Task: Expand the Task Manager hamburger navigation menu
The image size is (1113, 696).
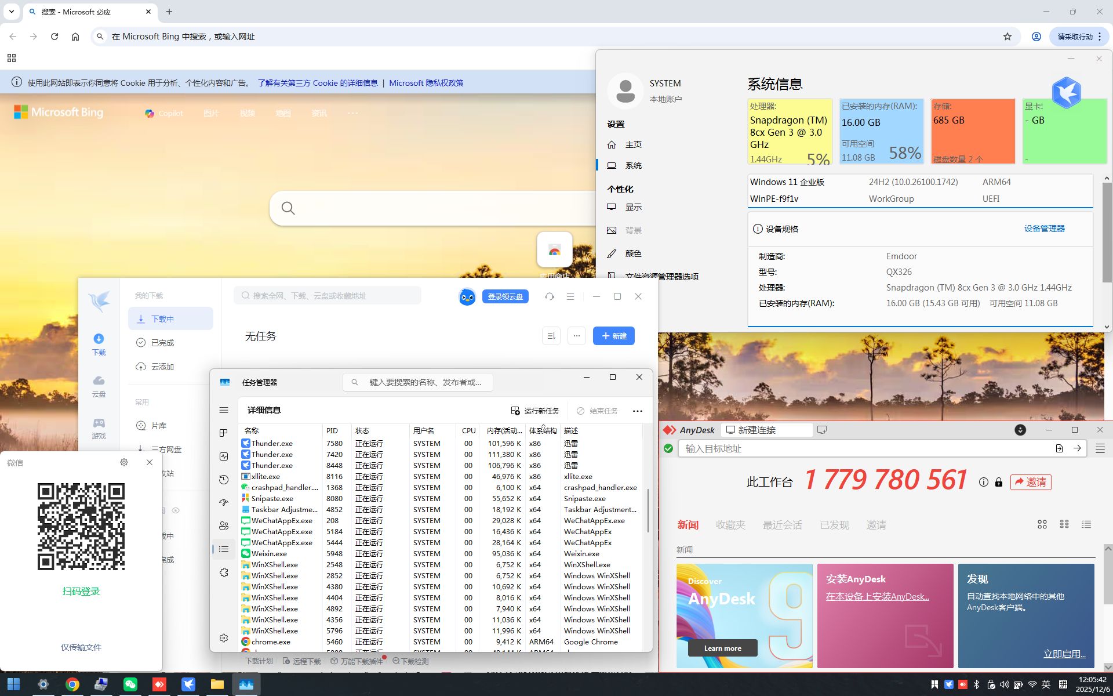Action: pyautogui.click(x=224, y=410)
